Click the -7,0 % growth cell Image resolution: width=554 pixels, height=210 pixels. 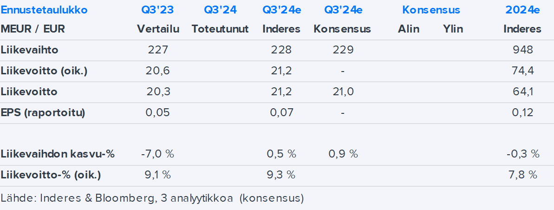tap(158, 154)
